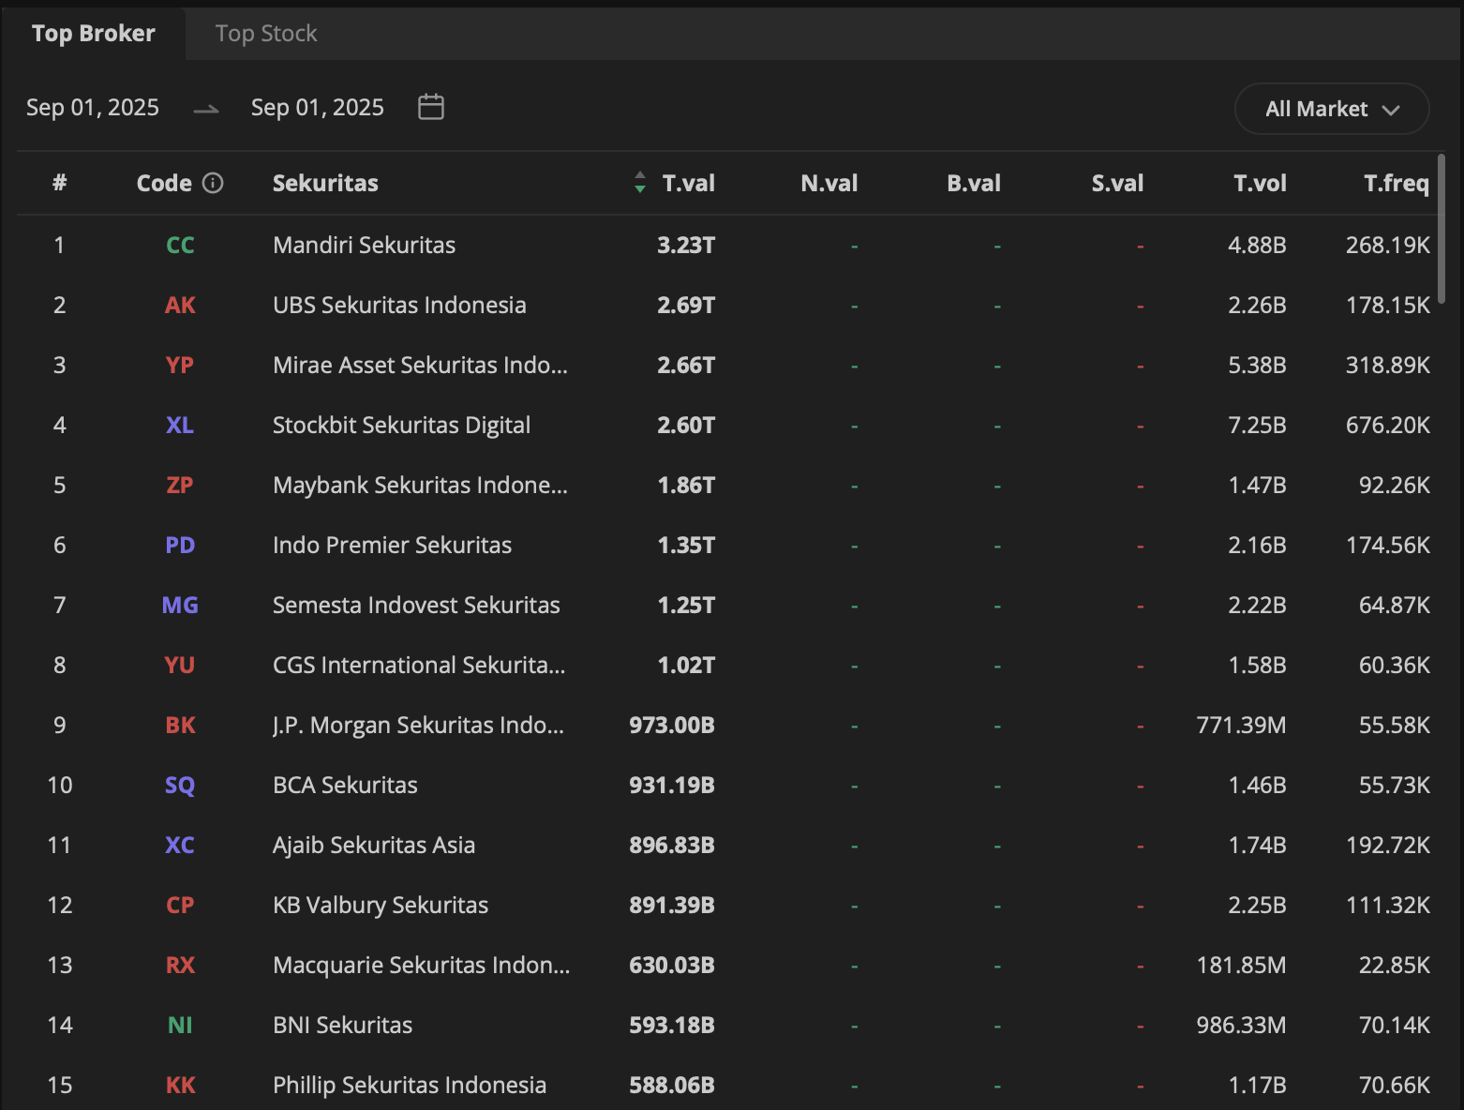Screen dimensions: 1464x1110
Task: Click broker code BK
Action: (180, 726)
